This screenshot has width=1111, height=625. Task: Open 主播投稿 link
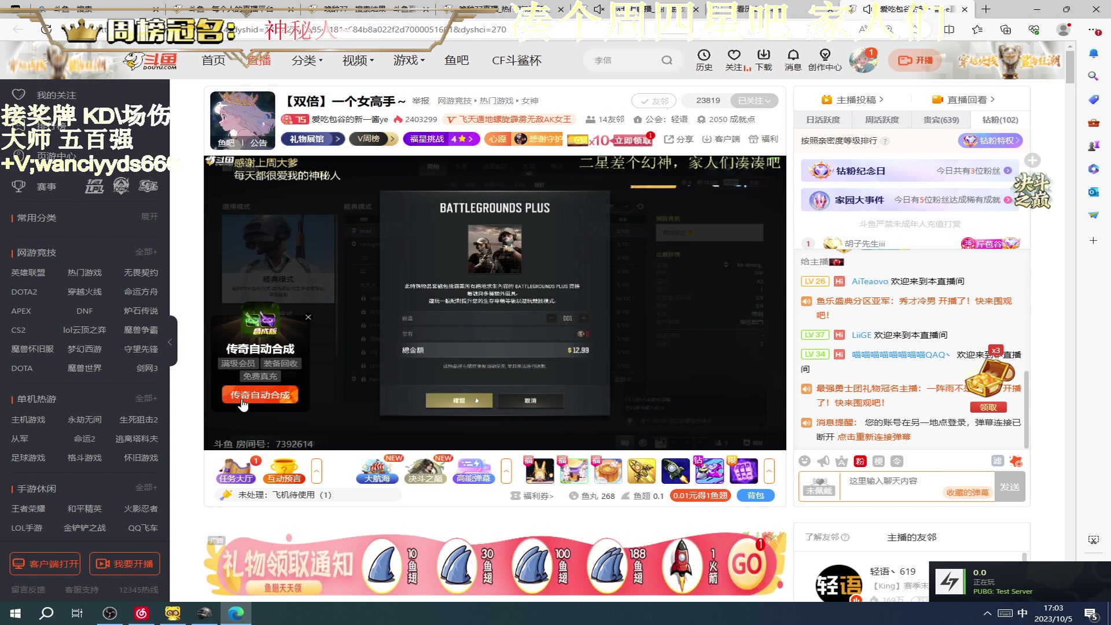(x=853, y=100)
